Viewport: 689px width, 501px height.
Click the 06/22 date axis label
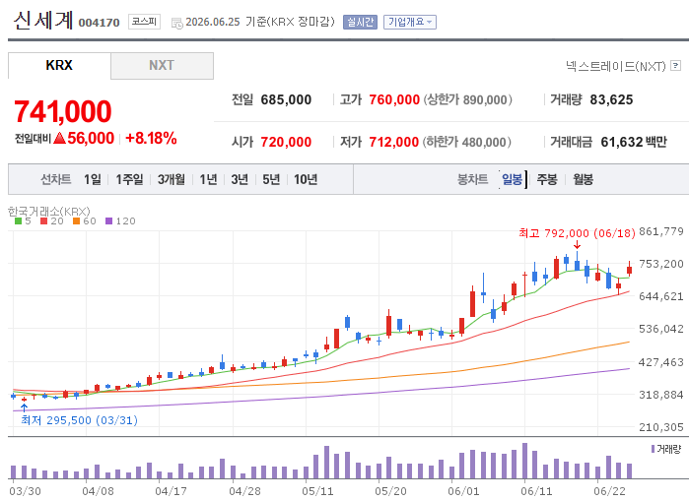pos(609,491)
